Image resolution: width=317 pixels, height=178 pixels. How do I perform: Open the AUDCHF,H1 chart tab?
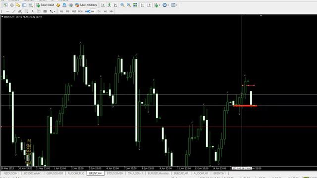click(201, 174)
